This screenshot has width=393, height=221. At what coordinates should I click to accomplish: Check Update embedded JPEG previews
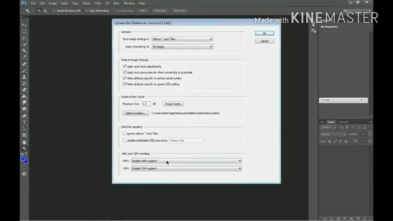[125, 141]
